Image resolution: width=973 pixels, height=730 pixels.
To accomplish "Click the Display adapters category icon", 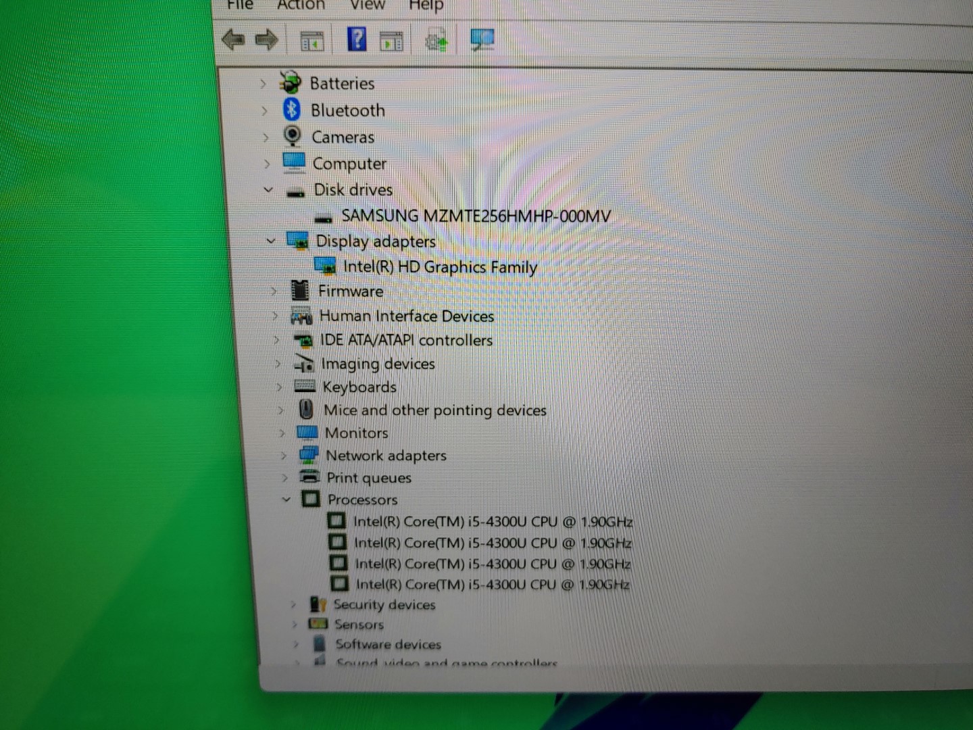I will [298, 240].
